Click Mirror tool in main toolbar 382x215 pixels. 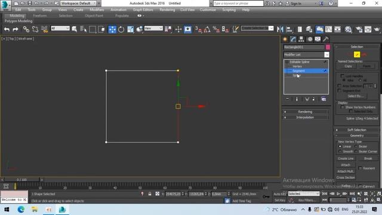(x=280, y=29)
